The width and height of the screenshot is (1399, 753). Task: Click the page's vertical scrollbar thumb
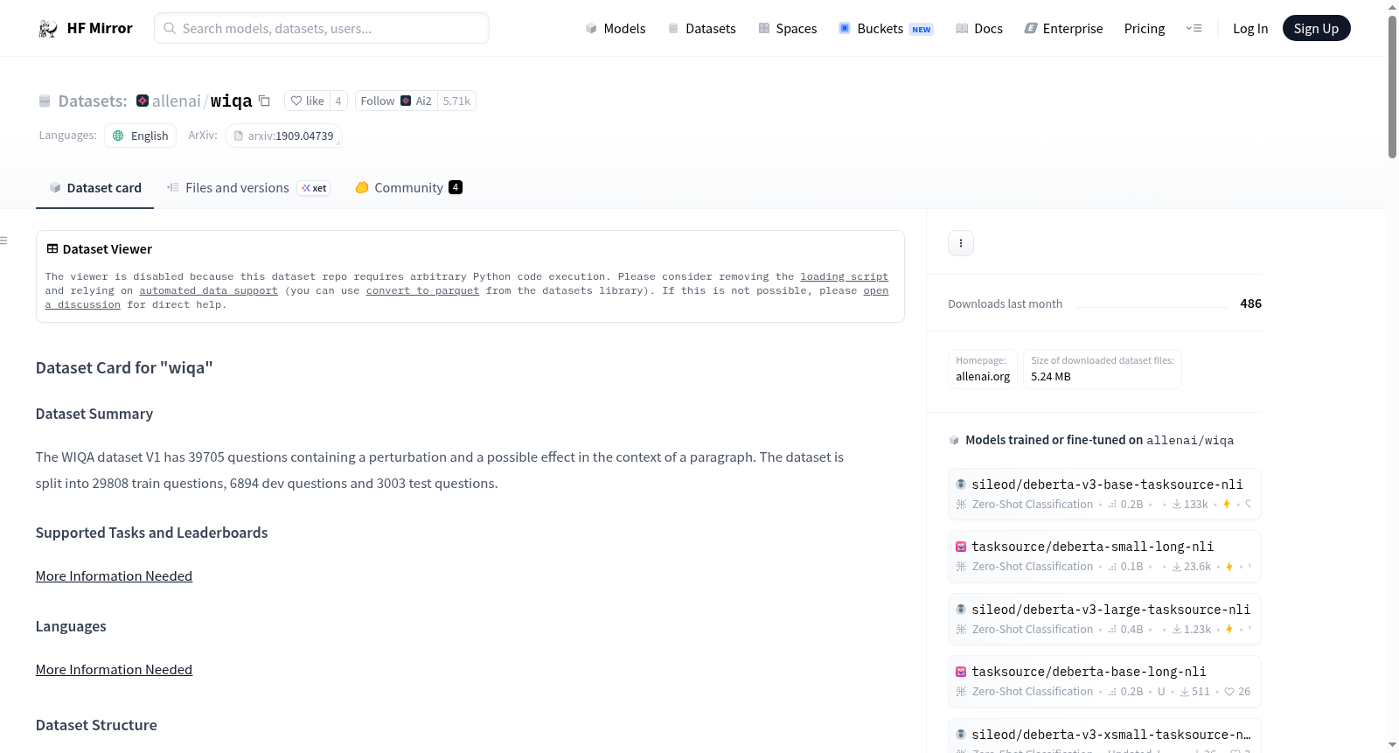coord(1392,86)
